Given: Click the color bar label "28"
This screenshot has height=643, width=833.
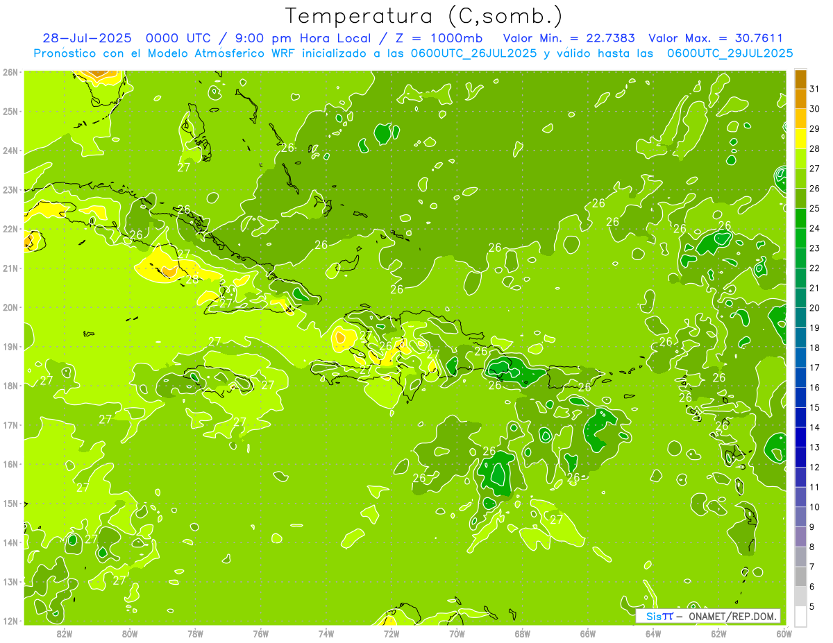Looking at the screenshot, I should pos(814,148).
